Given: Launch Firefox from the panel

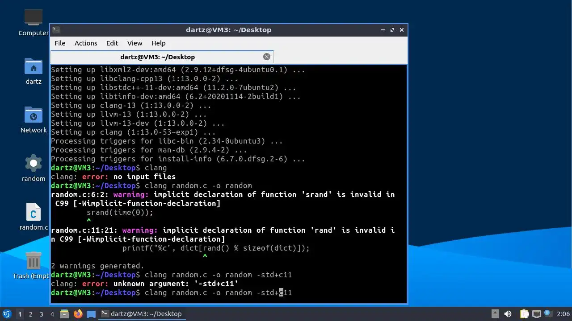Looking at the screenshot, I should click(78, 314).
